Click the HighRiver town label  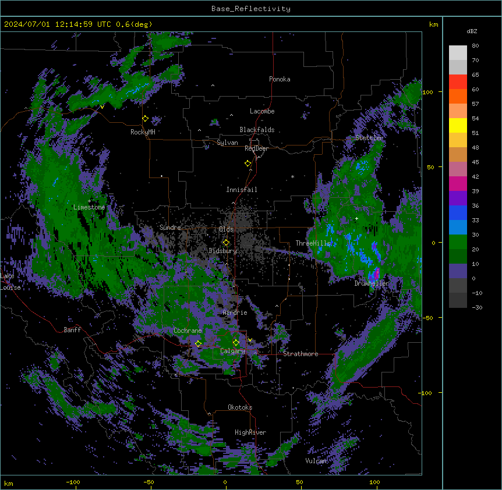pos(250,432)
